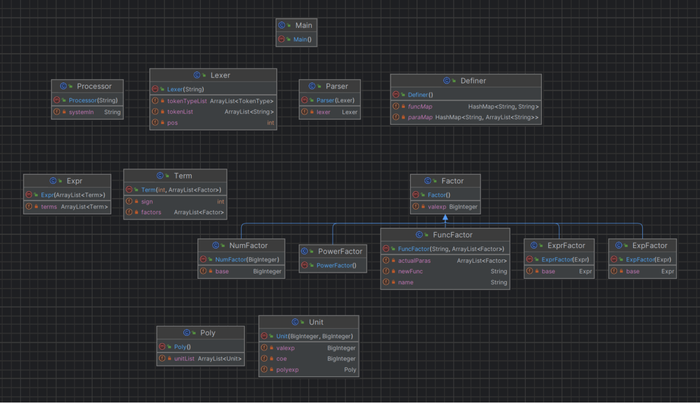Viewport: 700px width, 403px height.
Task: Click the ExpFactor(Expr) constructor row
Action: (642, 259)
